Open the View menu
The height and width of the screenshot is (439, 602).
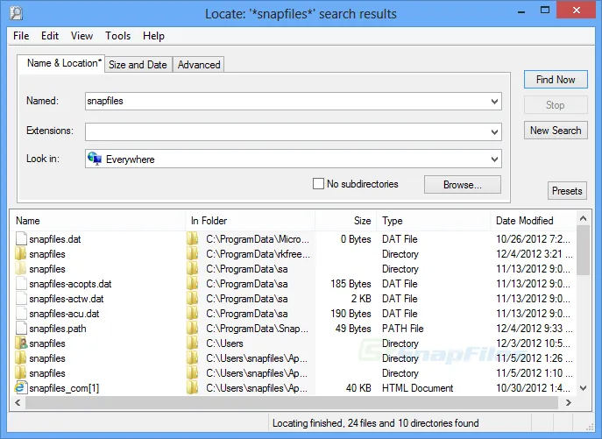click(x=81, y=36)
